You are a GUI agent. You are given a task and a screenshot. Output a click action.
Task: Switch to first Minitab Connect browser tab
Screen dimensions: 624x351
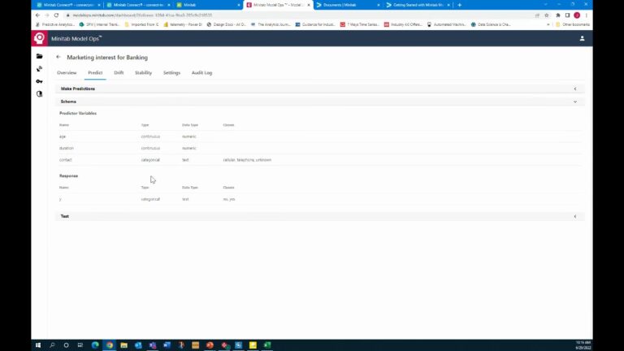pyautogui.click(x=68, y=5)
